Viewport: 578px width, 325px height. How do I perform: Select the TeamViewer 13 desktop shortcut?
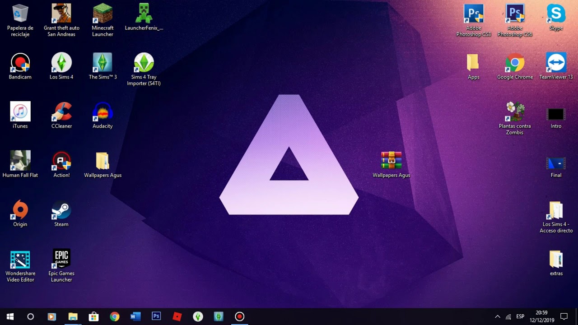[x=556, y=66]
